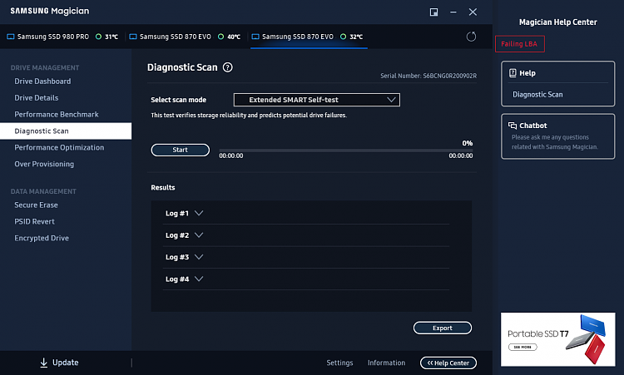This screenshot has height=375, width=624.
Task: Click the refresh drives icon
Action: point(471,37)
